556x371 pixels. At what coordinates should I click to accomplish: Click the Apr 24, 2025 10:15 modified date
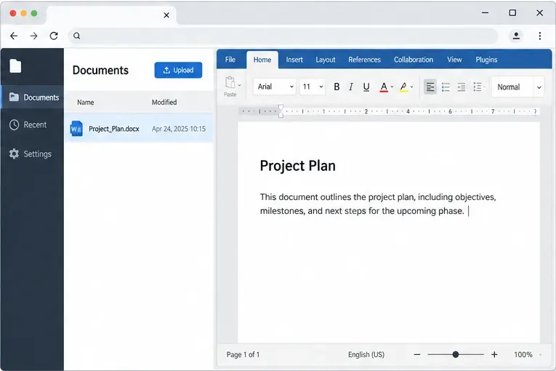click(x=179, y=129)
